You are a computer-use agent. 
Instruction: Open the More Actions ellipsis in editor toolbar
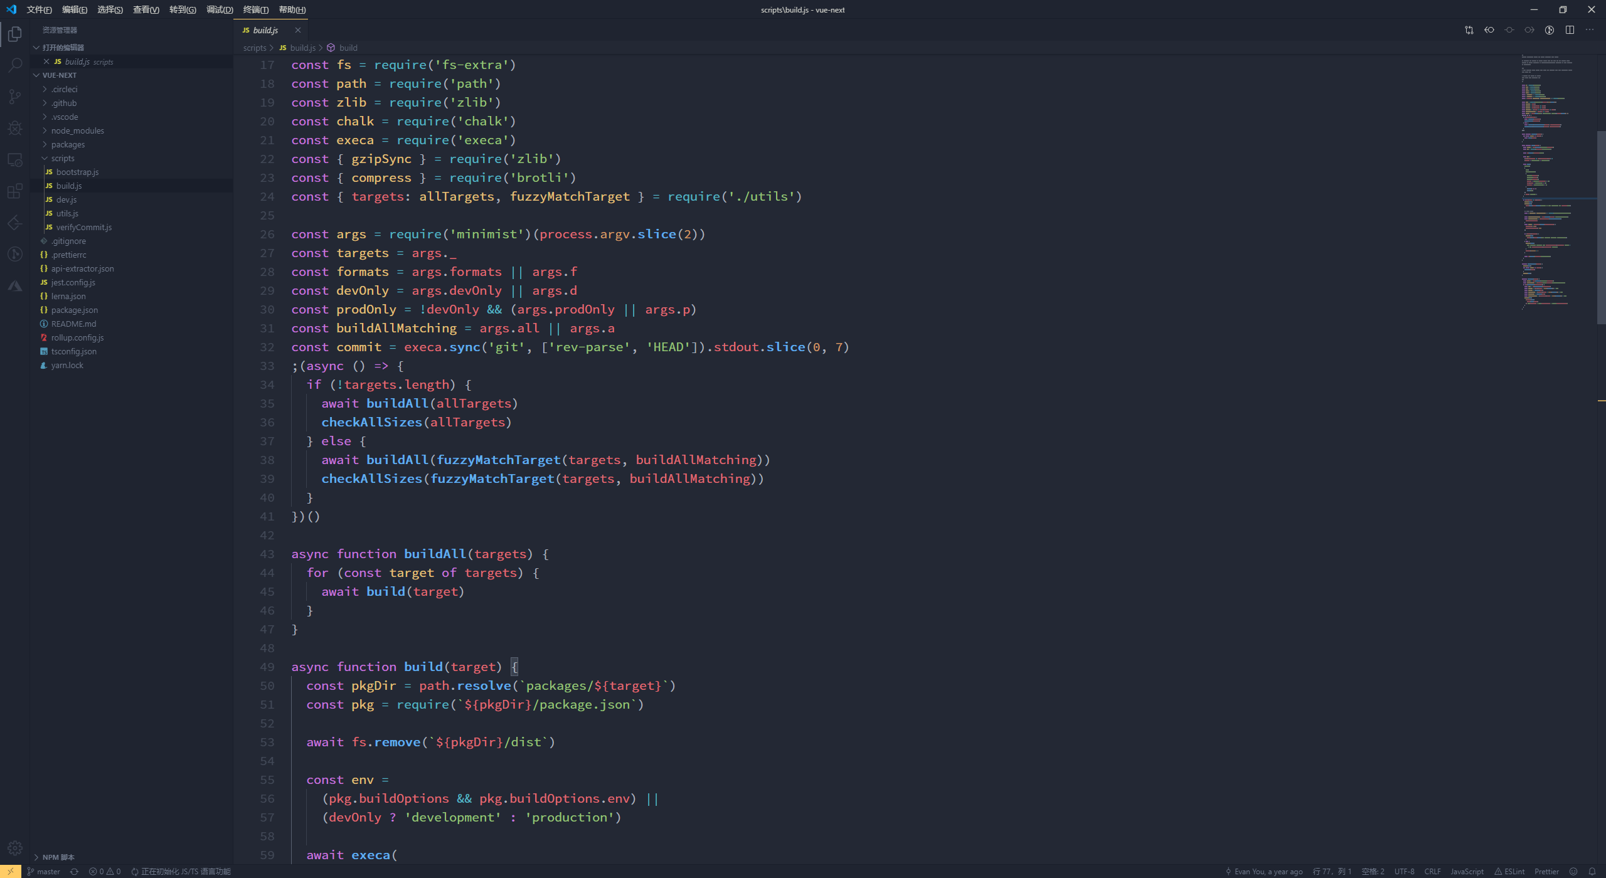tap(1590, 30)
